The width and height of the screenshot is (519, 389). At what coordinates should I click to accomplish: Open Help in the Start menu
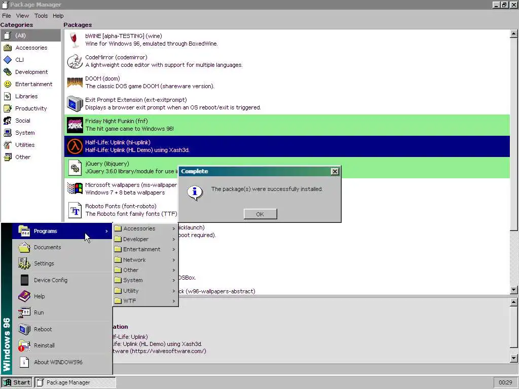[62, 296]
